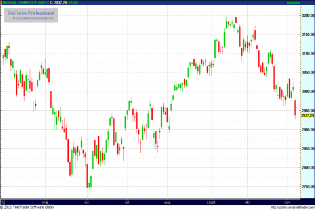Click the 'szept.' label on time axis
Viewport: 315px width, 210px height.
[x=212, y=202]
